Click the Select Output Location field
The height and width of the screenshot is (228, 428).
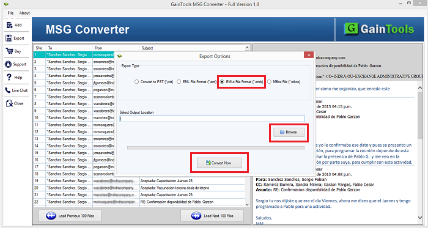(x=212, y=119)
